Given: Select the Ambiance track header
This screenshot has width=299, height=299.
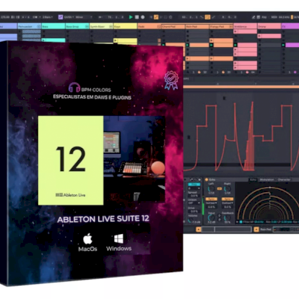Looking at the screenshot, I should [245, 26].
